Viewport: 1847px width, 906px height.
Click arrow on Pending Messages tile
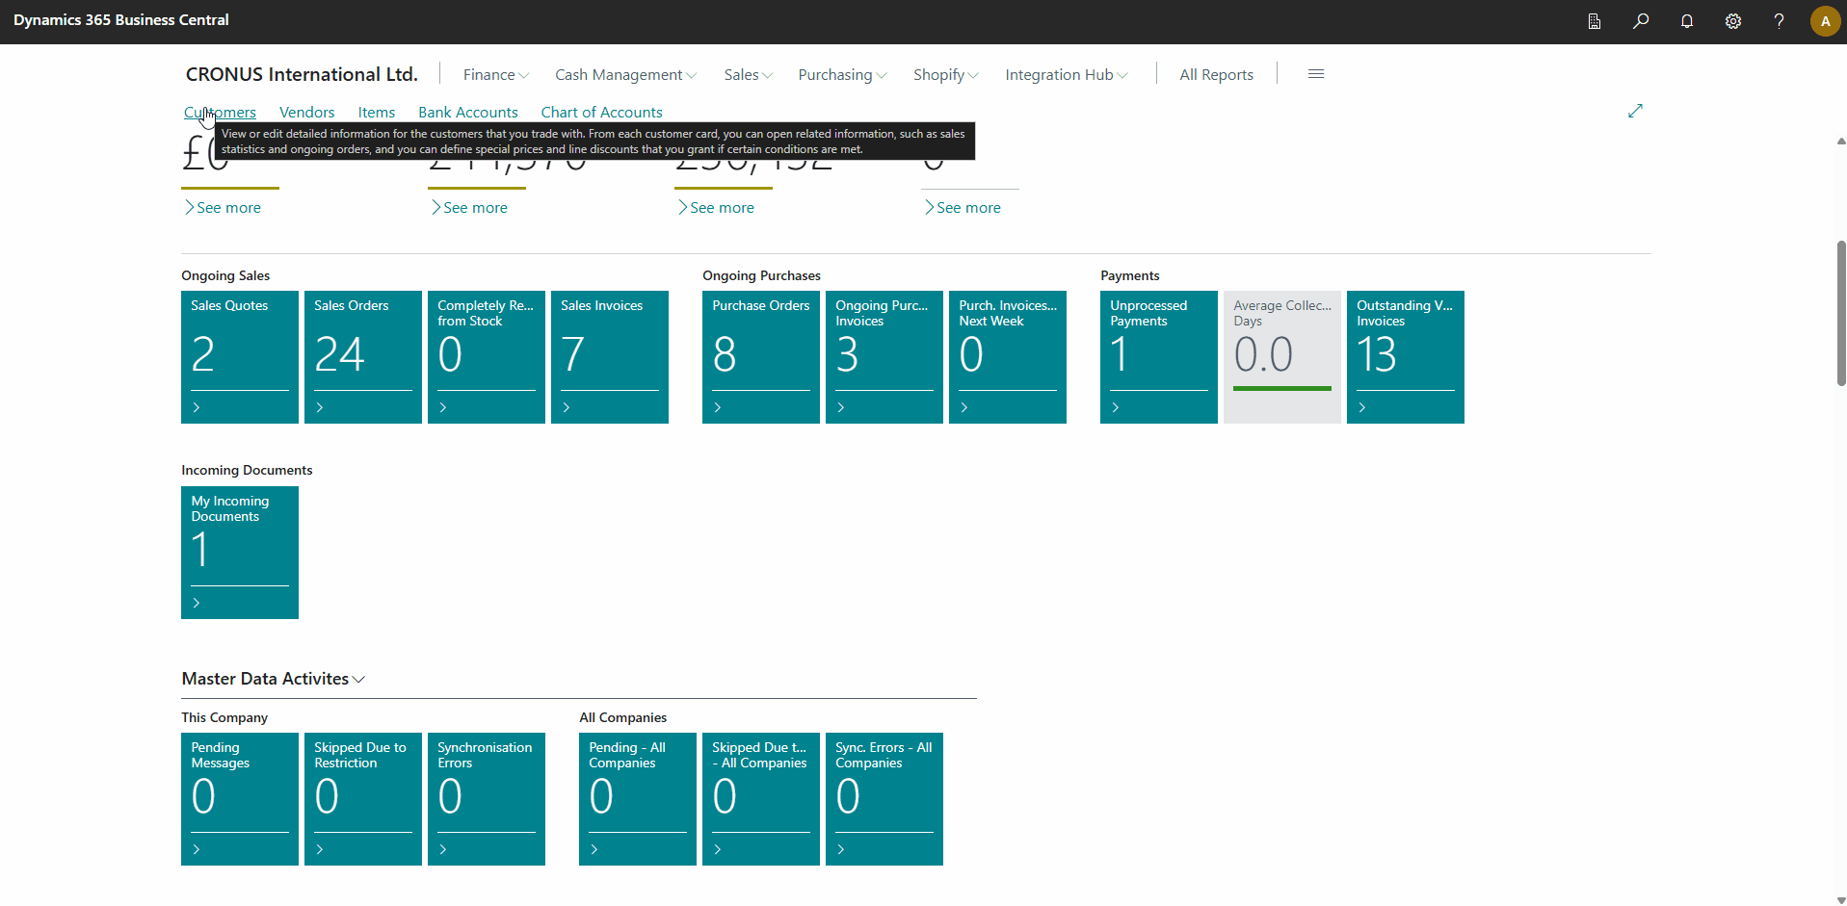pos(197,849)
